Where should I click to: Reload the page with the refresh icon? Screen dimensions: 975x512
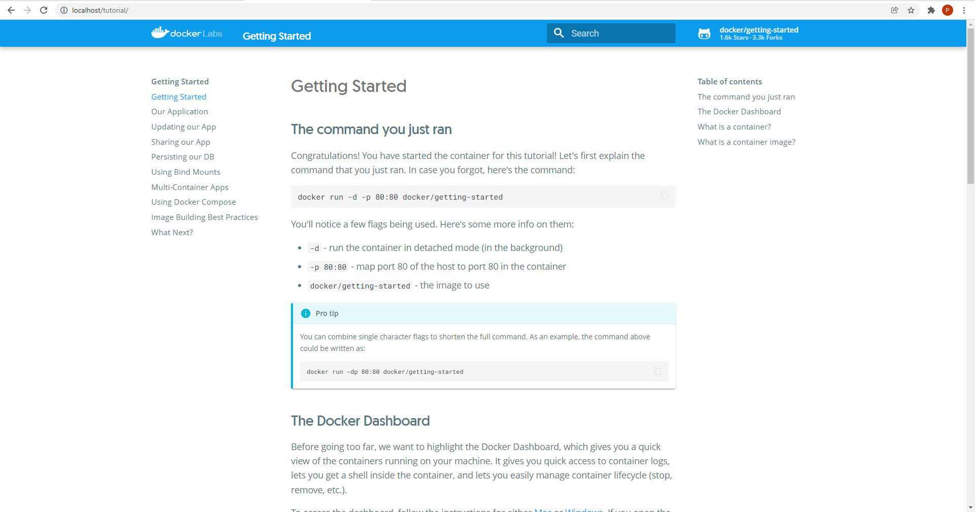click(x=44, y=10)
